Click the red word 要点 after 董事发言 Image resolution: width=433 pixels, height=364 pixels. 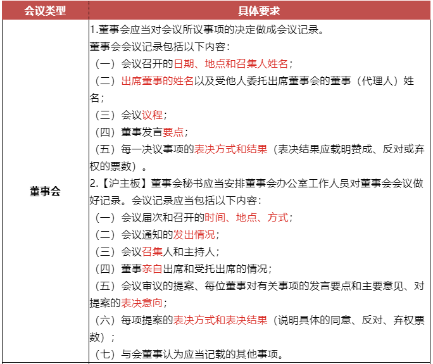coord(173,132)
